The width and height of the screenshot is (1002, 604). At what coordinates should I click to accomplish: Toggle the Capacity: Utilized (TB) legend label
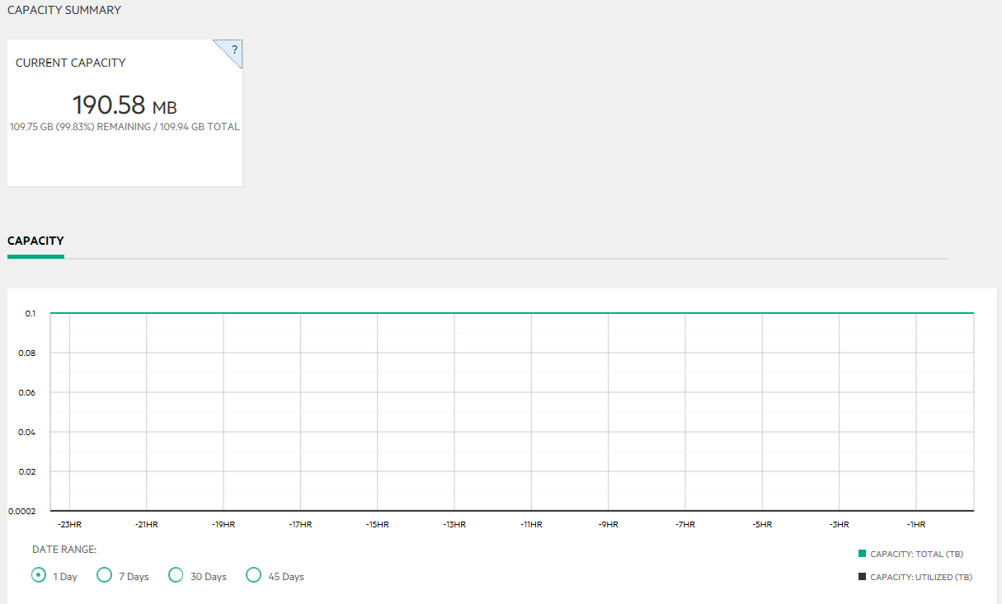click(920, 578)
